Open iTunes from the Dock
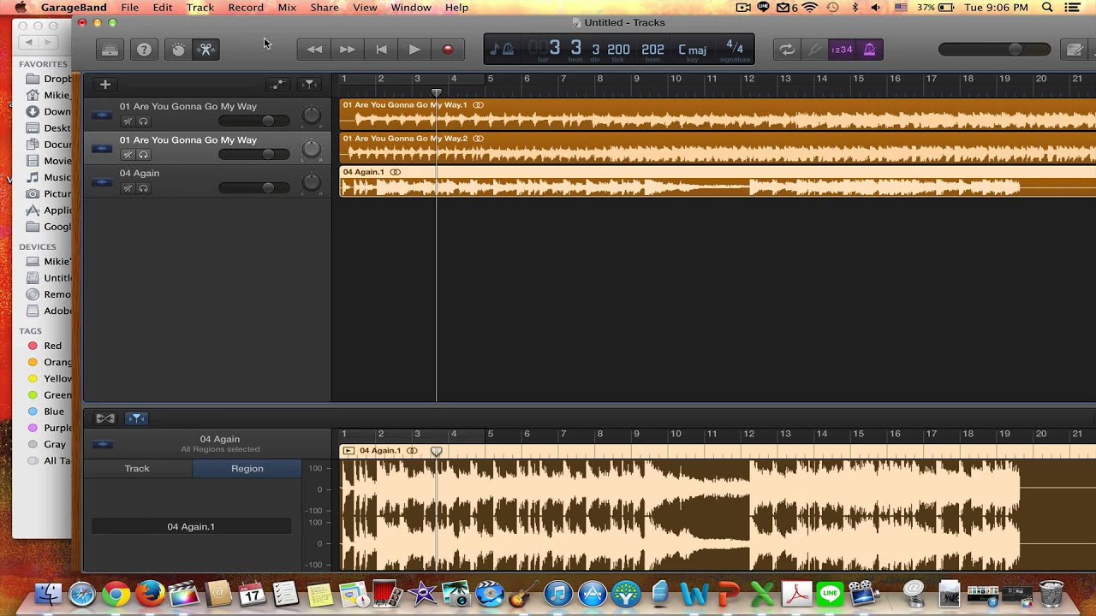Image resolution: width=1096 pixels, height=616 pixels. coord(557,593)
